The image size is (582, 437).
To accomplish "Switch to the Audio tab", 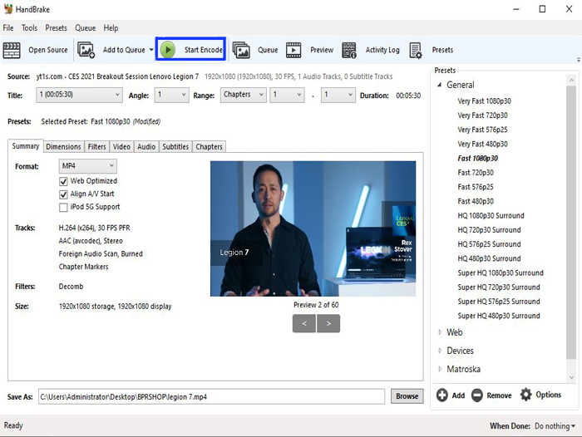I will point(146,147).
